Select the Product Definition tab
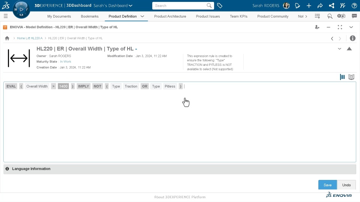 point(123,16)
